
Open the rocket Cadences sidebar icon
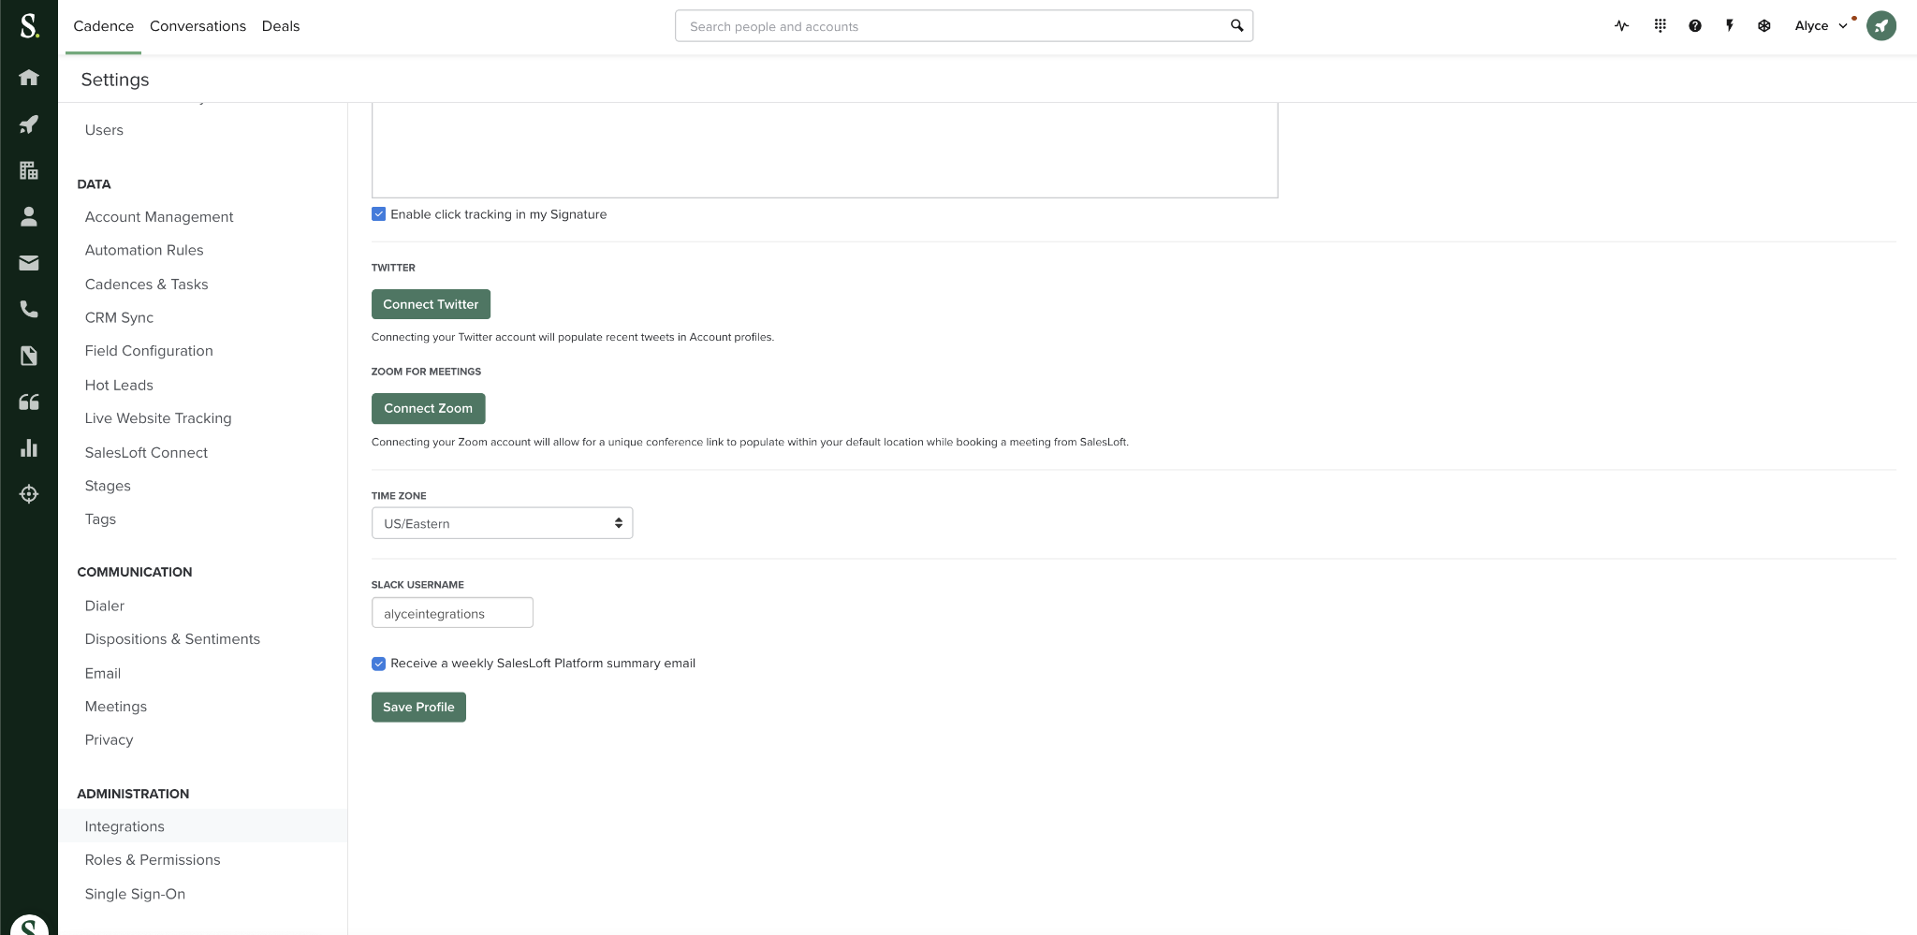point(29,124)
